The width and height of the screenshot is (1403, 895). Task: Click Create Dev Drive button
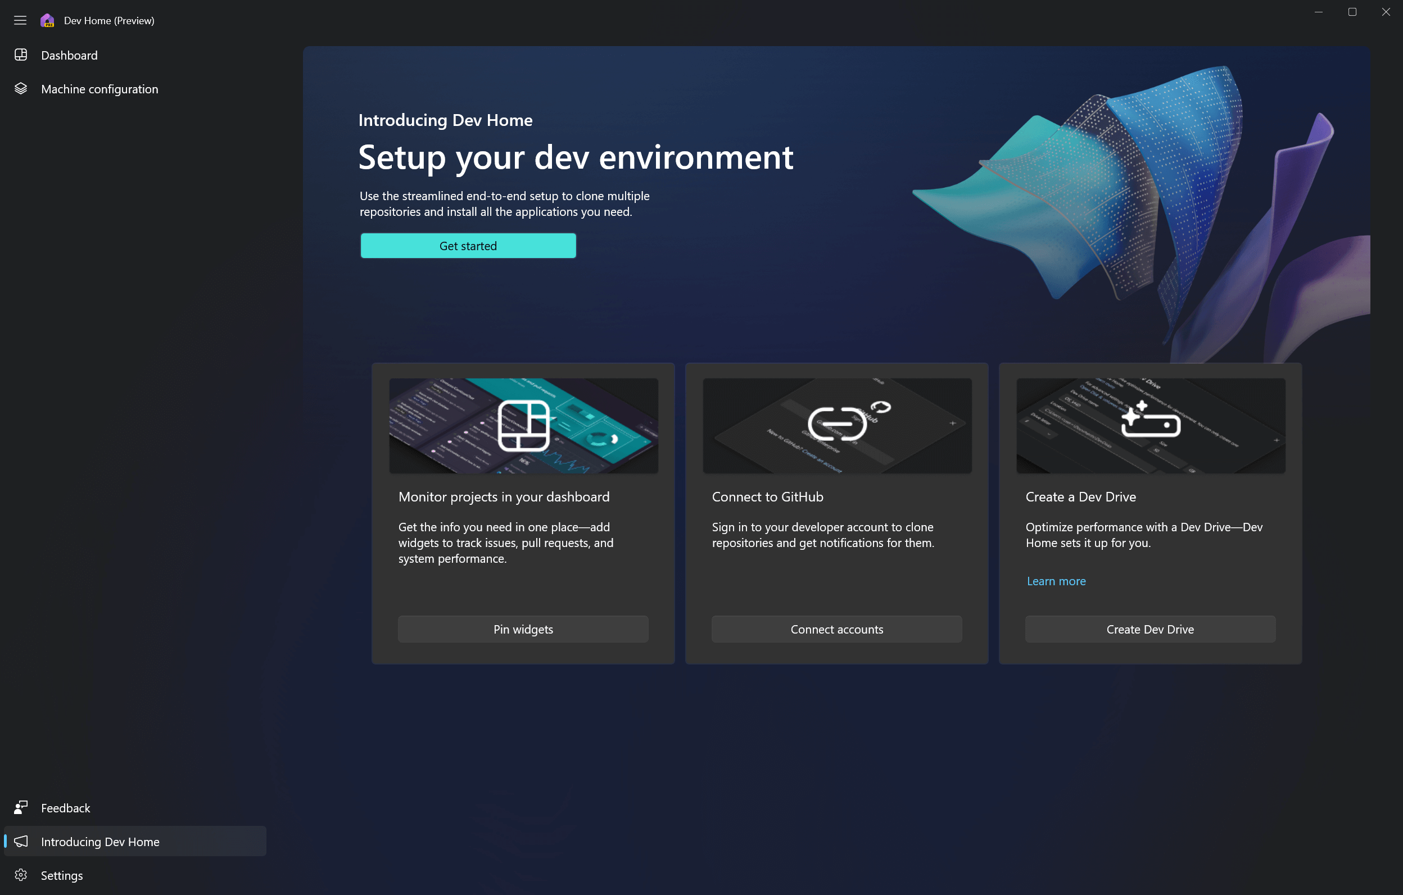pos(1151,628)
